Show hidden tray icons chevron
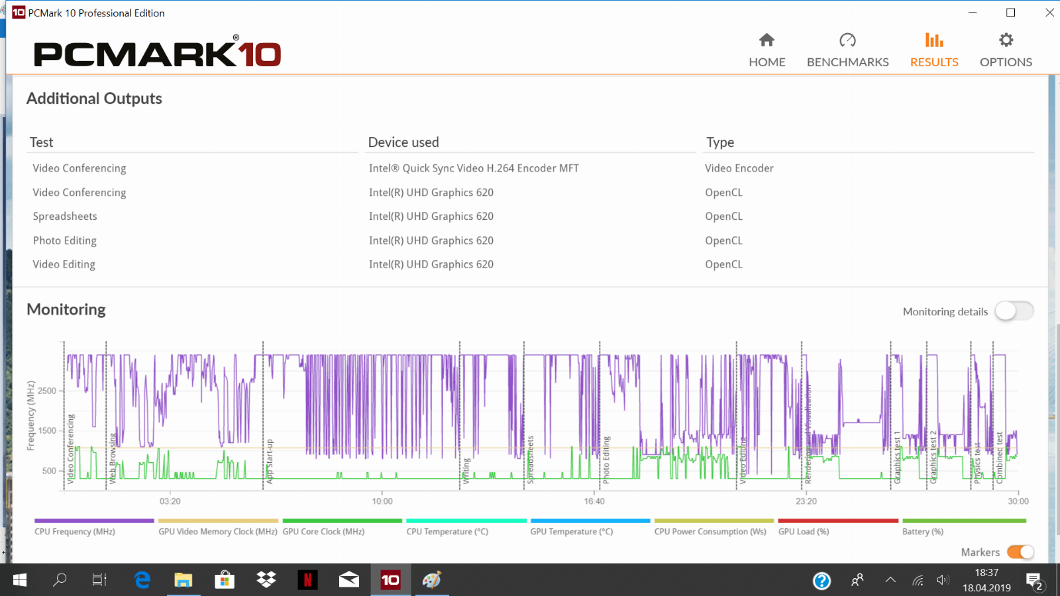The height and width of the screenshot is (596, 1060). [890, 580]
